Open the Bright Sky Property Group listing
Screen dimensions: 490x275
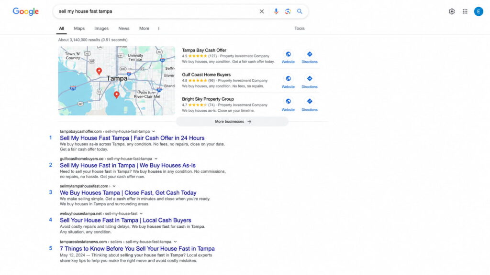(208, 99)
